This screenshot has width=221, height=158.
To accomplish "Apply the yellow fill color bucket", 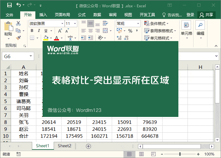I will coord(46,38).
